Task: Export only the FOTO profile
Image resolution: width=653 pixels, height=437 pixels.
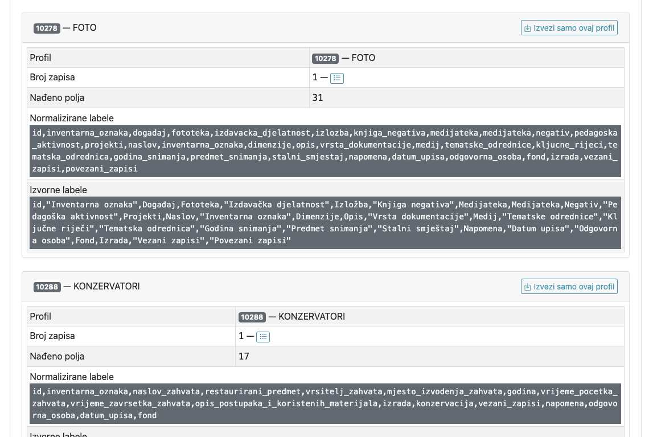Action: point(569,28)
